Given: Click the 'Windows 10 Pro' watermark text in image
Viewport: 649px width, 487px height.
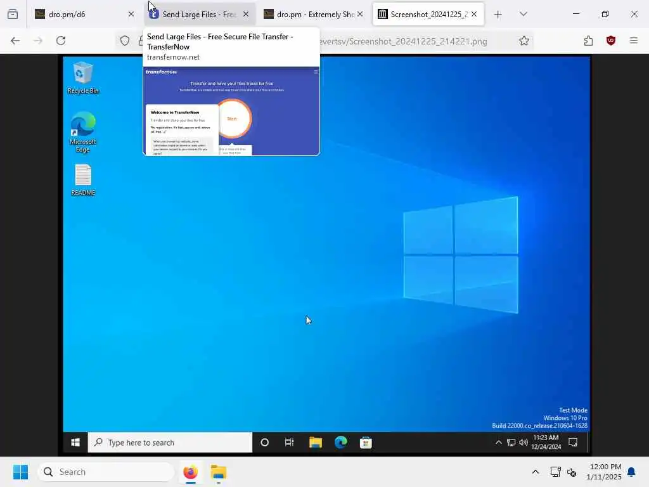Looking at the screenshot, I should pyautogui.click(x=565, y=418).
